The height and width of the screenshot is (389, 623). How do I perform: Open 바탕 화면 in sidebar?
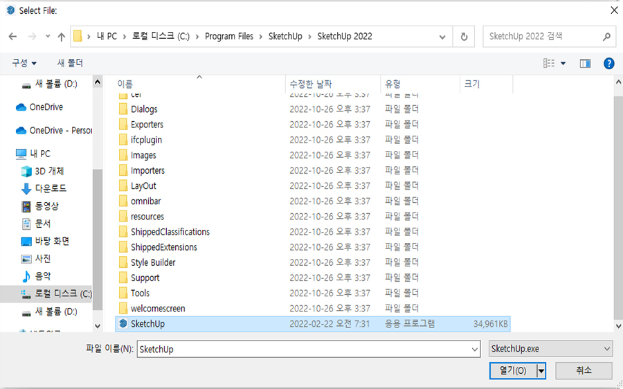pyautogui.click(x=45, y=241)
